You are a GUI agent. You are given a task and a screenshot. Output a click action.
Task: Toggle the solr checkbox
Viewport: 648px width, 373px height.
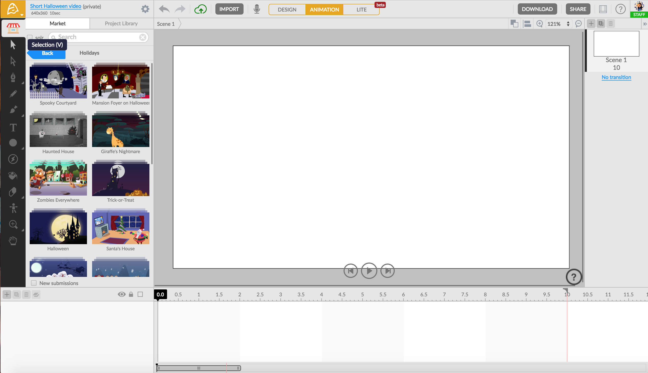point(30,37)
